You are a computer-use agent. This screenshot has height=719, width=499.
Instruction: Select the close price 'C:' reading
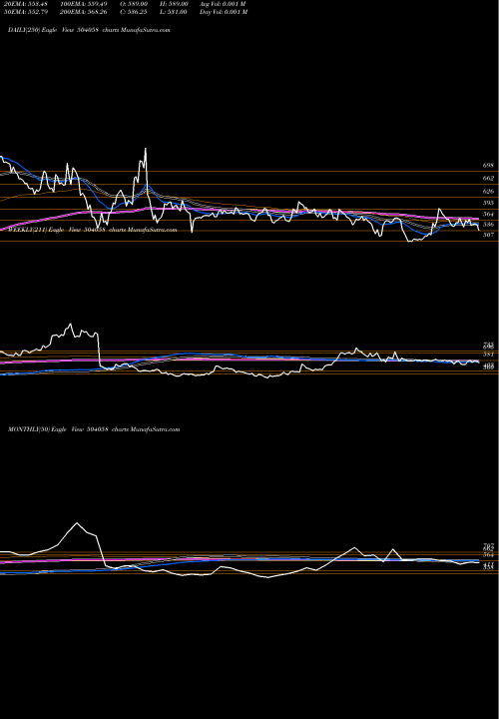[x=134, y=12]
